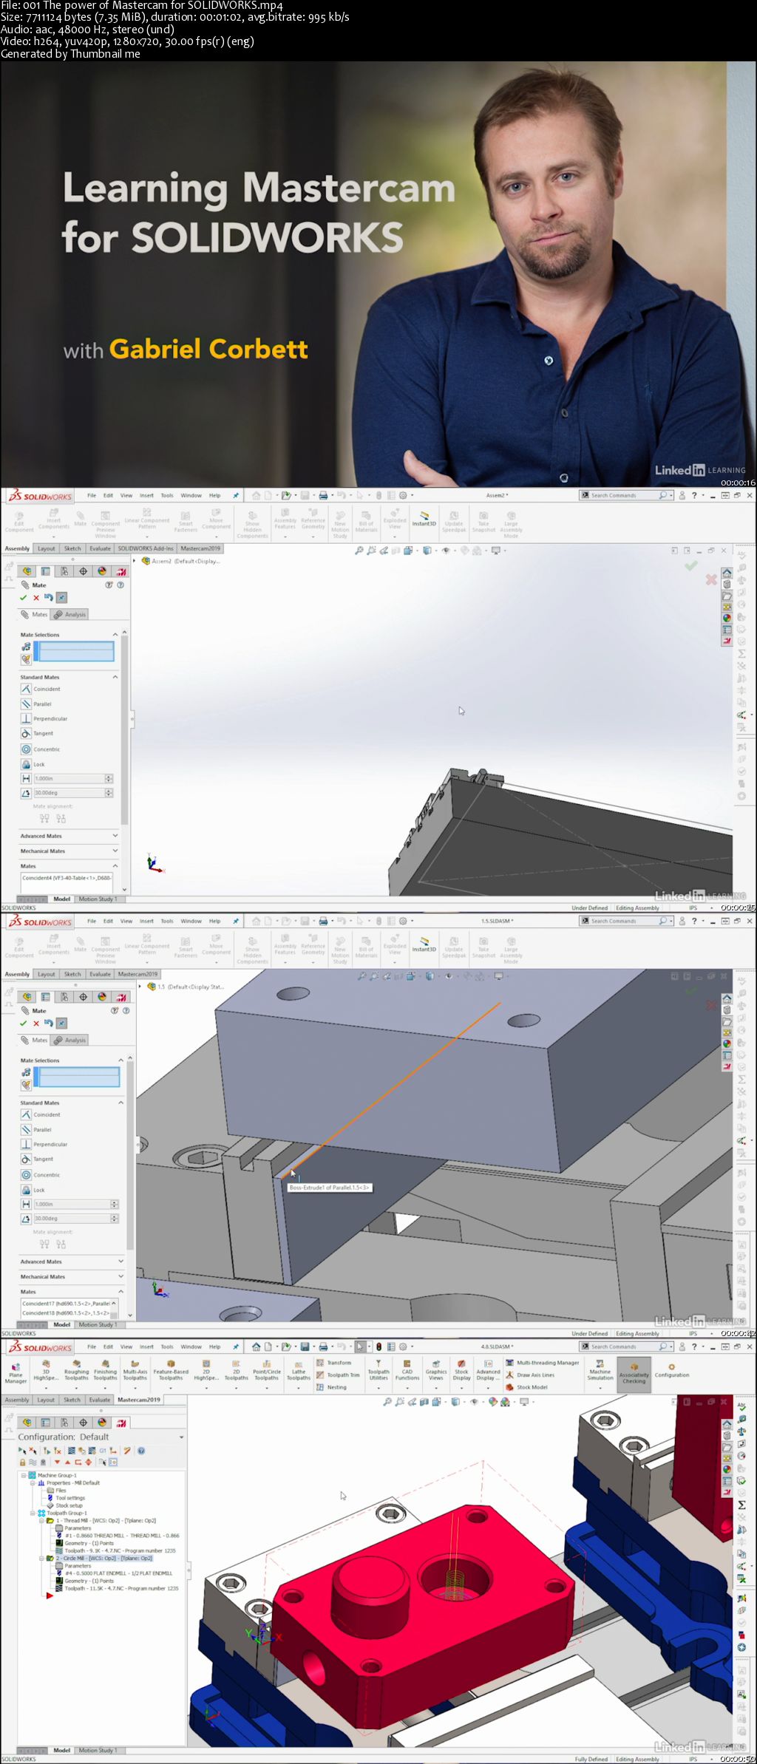Click the Toolpath Trim command
Image resolution: width=757 pixels, height=1764 pixels.
(x=339, y=1375)
